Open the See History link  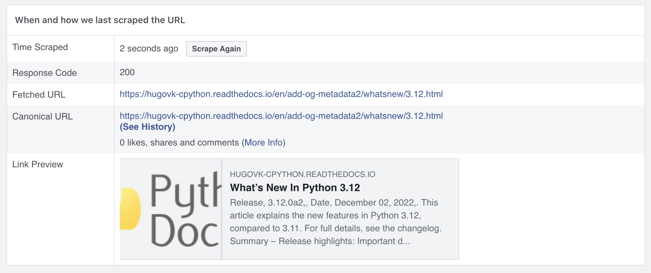[x=147, y=127]
